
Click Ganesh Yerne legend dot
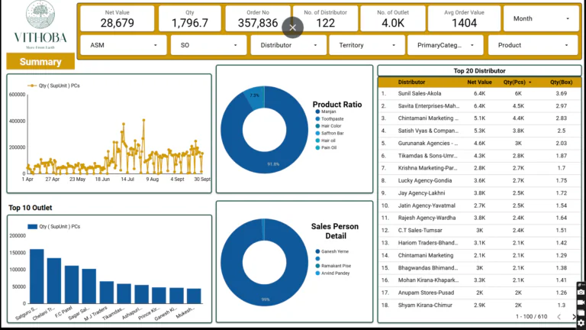point(317,251)
